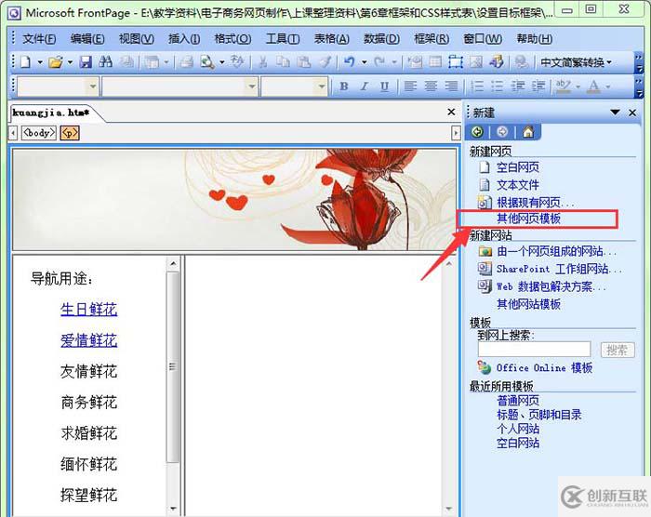Image resolution: width=651 pixels, height=517 pixels.
Task: Click the Print toolbar icon
Action: pos(186,62)
